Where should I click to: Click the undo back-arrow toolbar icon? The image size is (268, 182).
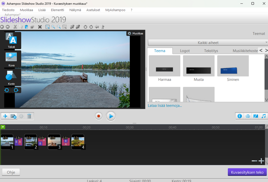2,27
